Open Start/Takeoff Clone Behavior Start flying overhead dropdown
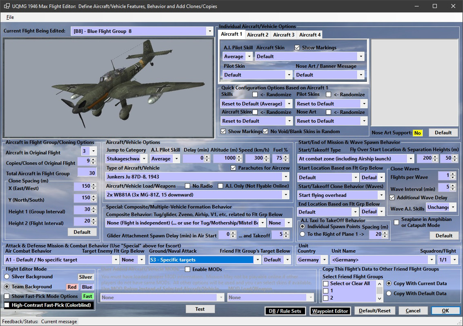This screenshot has width=463, height=326. [341, 195]
